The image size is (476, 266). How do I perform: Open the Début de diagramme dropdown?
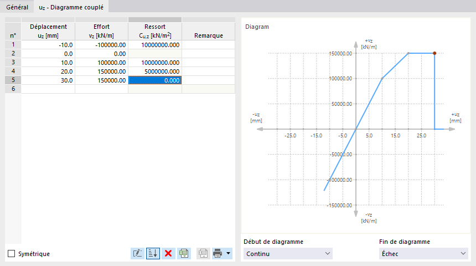(288, 254)
